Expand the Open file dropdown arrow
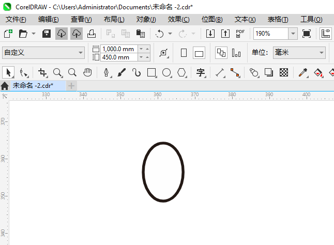The width and height of the screenshot is (334, 245). coord(34,34)
